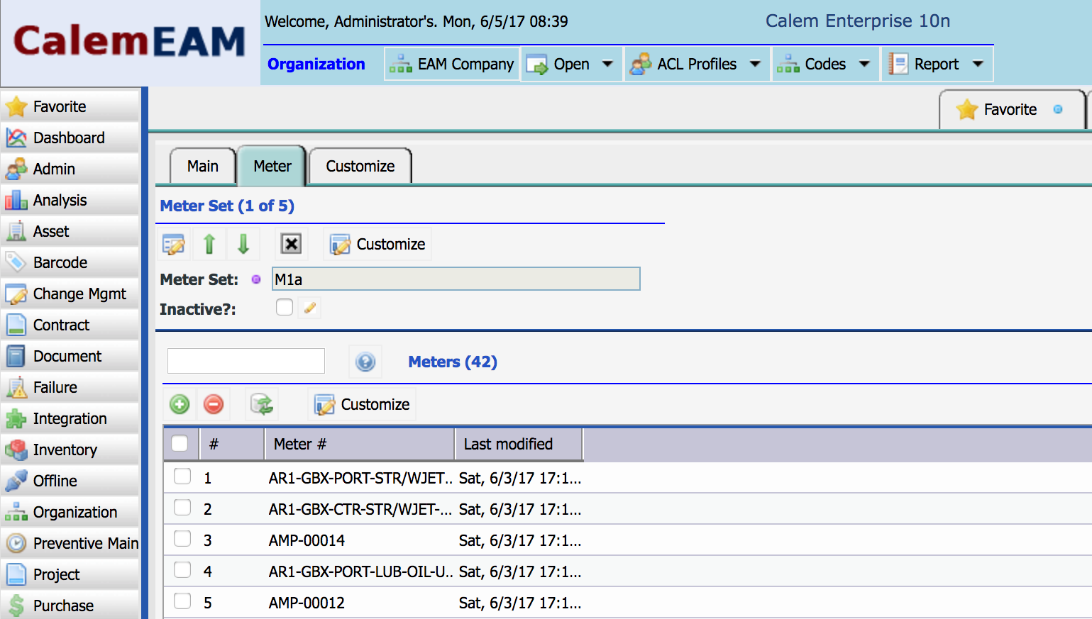Image resolution: width=1092 pixels, height=619 pixels.
Task: Go to the Failure module
Action: 70,387
